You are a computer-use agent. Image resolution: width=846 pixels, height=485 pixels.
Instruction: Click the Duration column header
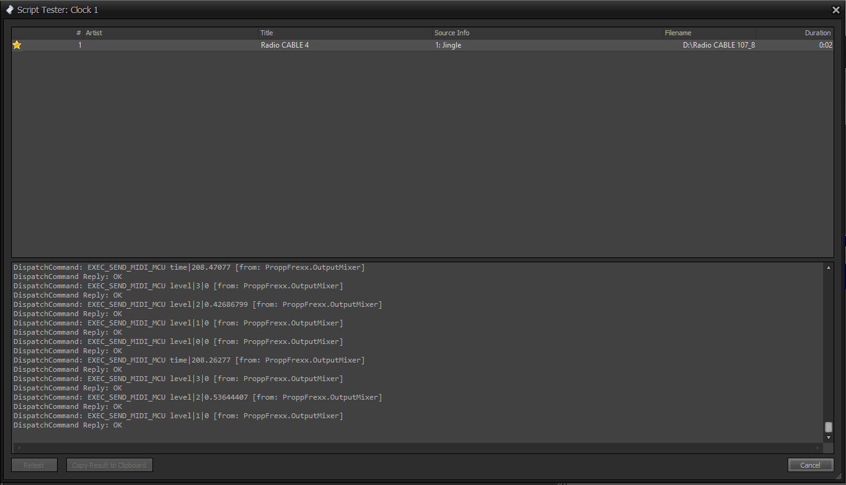tap(817, 33)
